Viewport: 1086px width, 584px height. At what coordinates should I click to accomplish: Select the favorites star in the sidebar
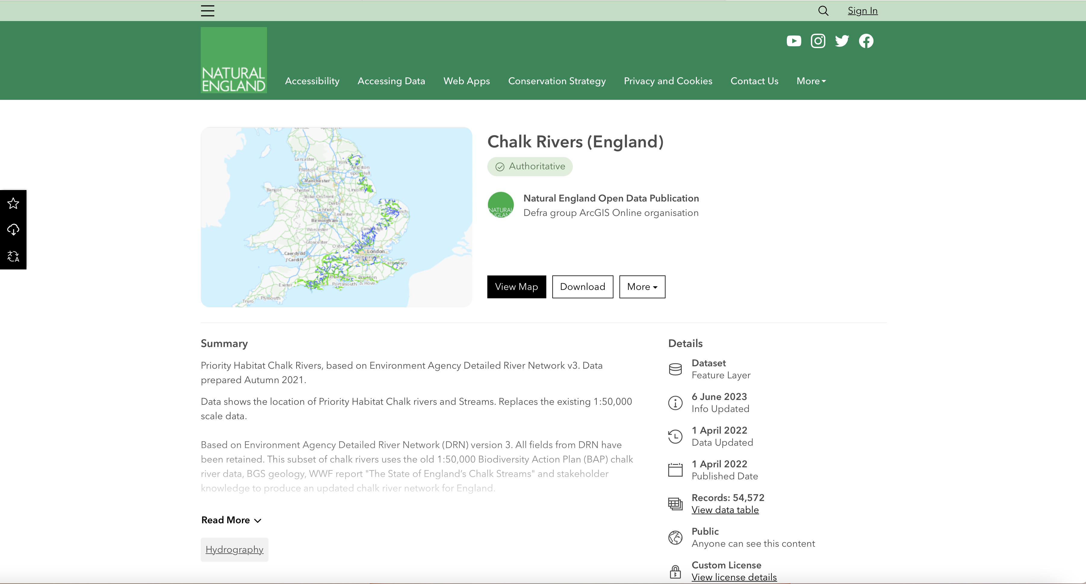(x=13, y=203)
